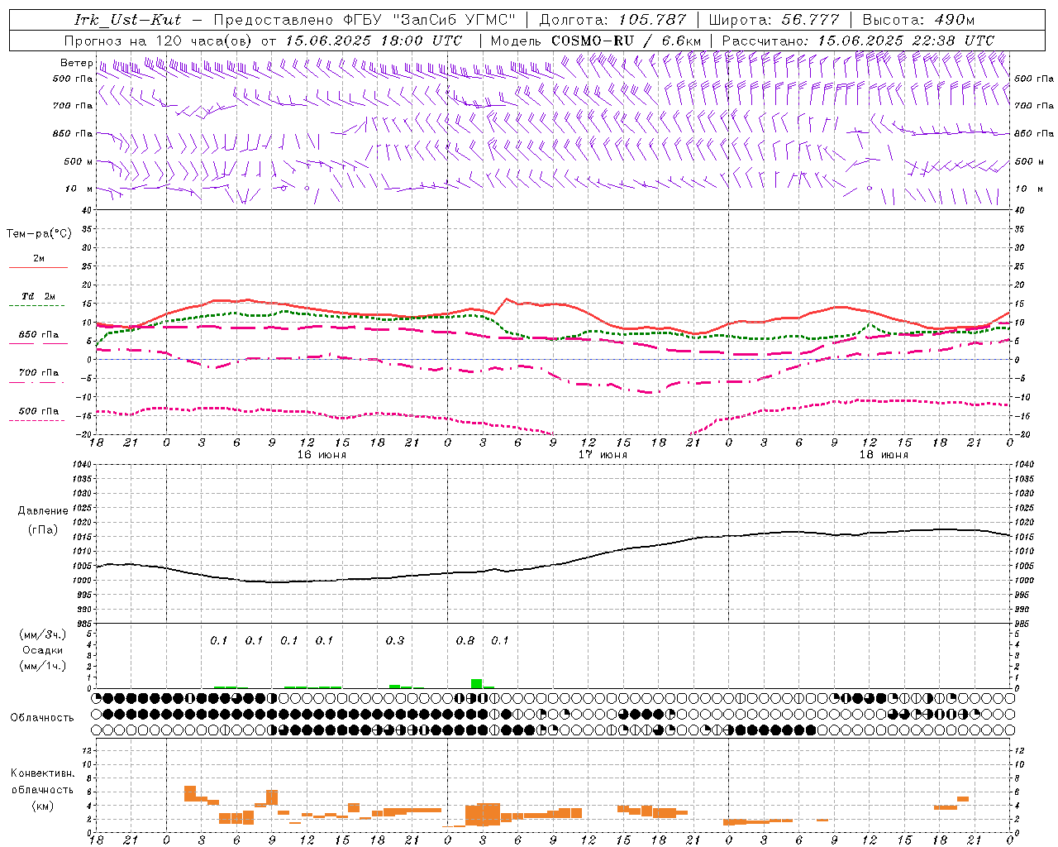Click the station title Irk_Ust-Kut
This screenshot has height=847, width=1058.
[127, 20]
